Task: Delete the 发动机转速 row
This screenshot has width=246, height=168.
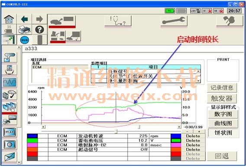Action: click(x=193, y=136)
